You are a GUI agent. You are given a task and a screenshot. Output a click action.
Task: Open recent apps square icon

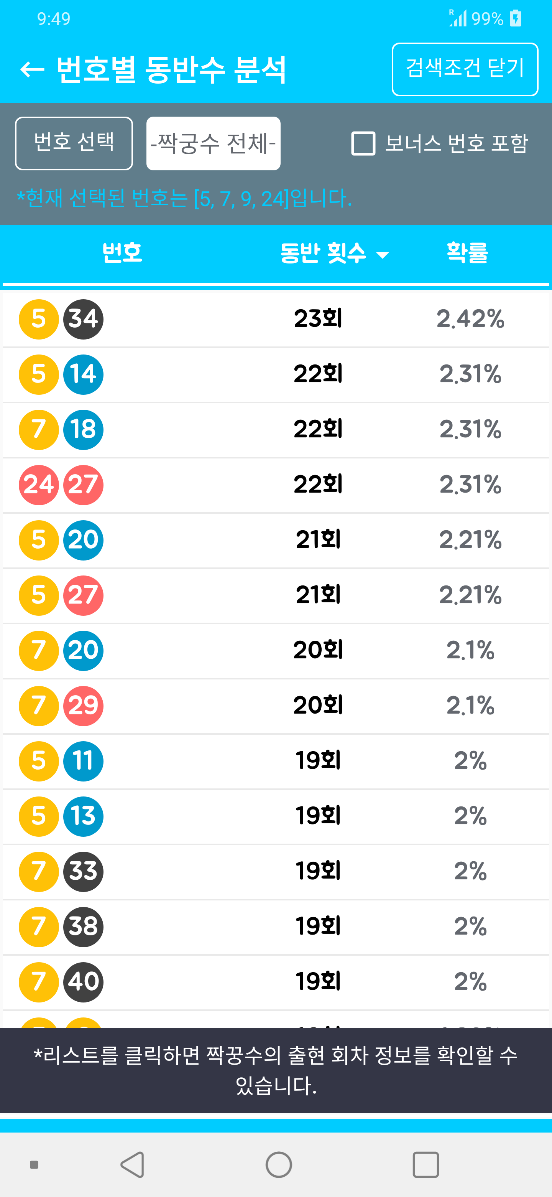point(425,1164)
